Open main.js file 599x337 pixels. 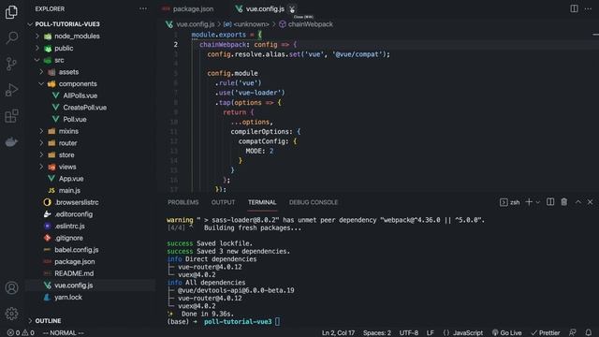tap(69, 190)
